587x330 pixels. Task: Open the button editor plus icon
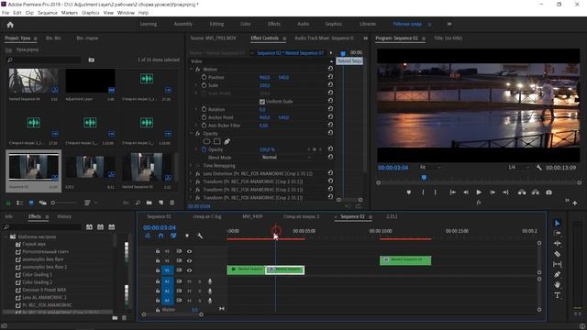[x=575, y=203]
